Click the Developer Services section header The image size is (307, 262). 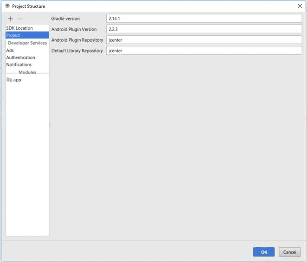(27, 43)
